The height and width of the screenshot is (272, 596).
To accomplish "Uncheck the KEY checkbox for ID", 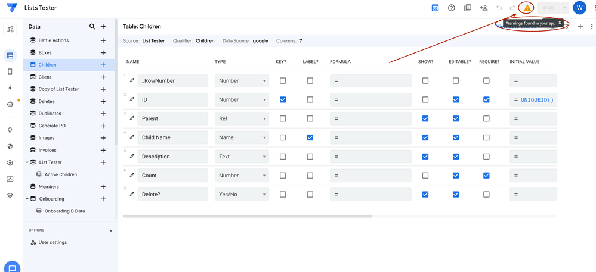I will pos(283,99).
